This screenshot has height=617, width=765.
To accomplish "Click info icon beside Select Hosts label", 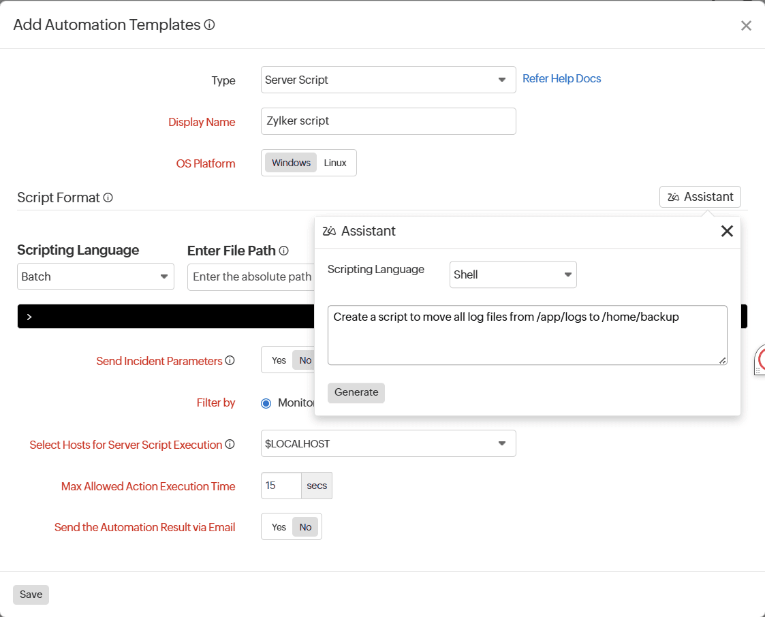I will pyautogui.click(x=230, y=444).
